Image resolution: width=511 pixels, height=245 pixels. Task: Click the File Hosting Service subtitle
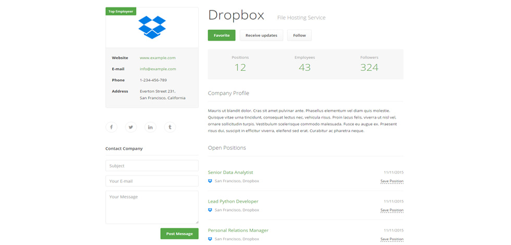(x=301, y=18)
